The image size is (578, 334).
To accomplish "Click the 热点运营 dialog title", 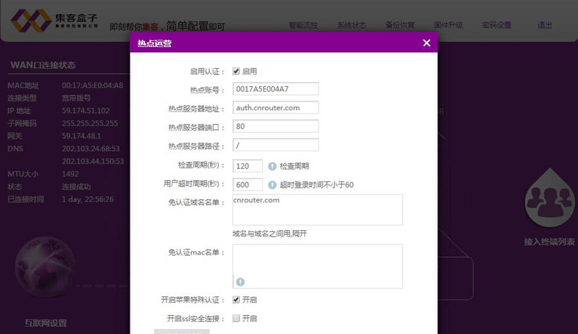I will tap(154, 44).
